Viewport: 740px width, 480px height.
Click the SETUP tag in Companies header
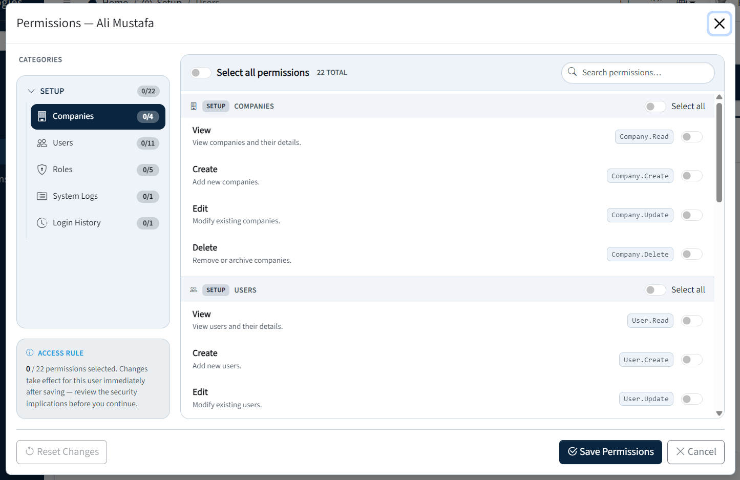[216, 106]
